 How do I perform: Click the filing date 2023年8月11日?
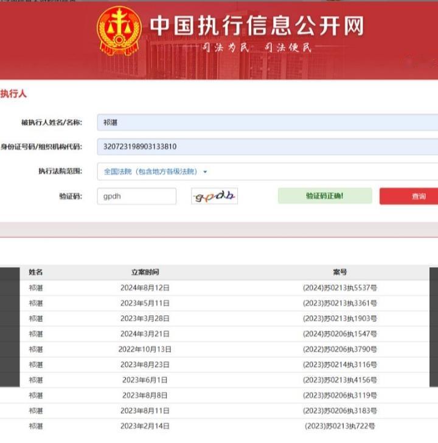[x=145, y=411]
